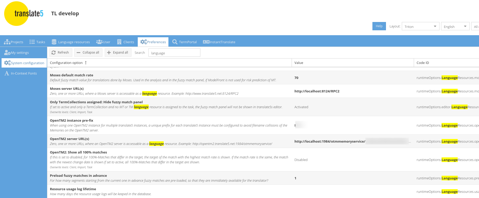Viewport: 479px width, 198px height.
Task: Click the Preferences gears icon
Action: (x=143, y=42)
